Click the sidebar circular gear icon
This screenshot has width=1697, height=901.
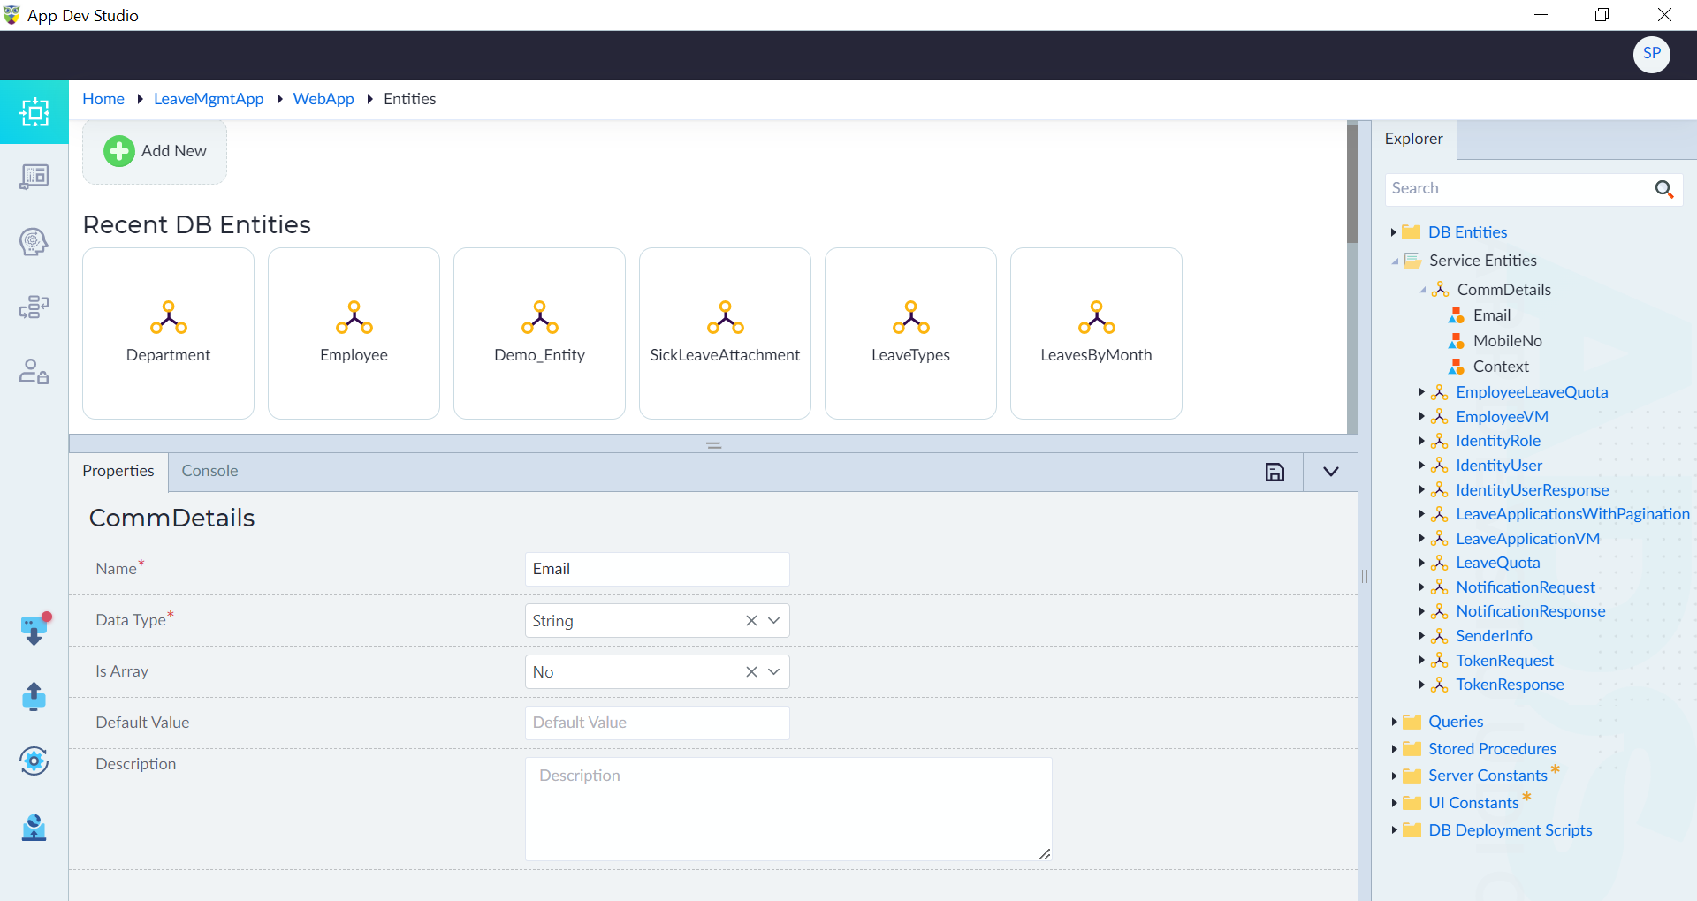34,761
